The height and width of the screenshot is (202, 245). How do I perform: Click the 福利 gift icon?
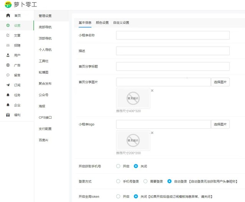click(x=8, y=115)
